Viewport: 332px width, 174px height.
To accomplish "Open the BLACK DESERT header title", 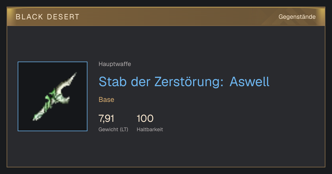I will pos(48,17).
